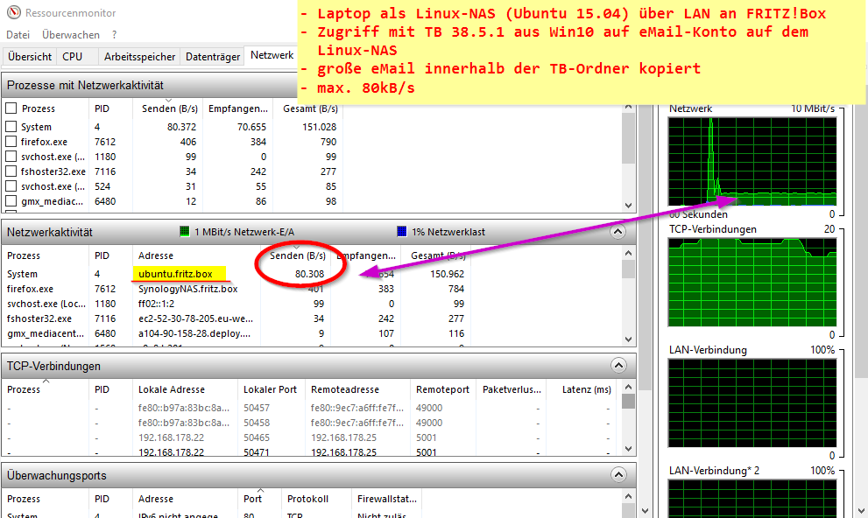Open the CPU tab
Image resolution: width=868 pixels, height=518 pixels.
point(72,57)
